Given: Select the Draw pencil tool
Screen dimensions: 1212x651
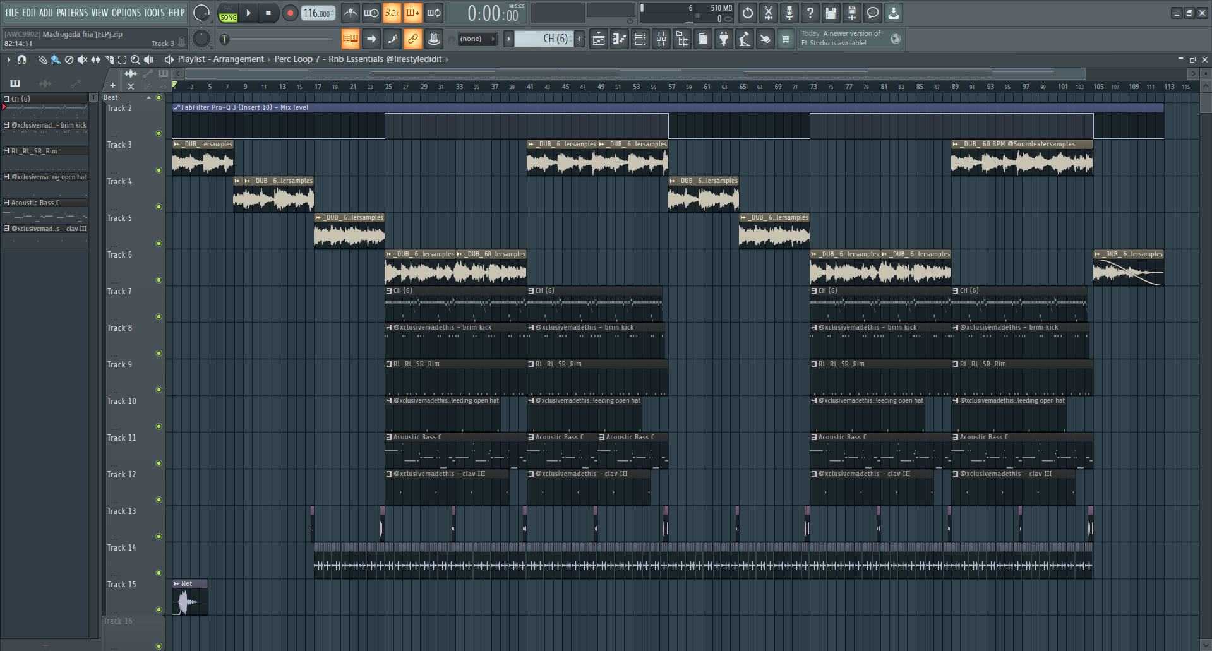Looking at the screenshot, I should pos(42,59).
